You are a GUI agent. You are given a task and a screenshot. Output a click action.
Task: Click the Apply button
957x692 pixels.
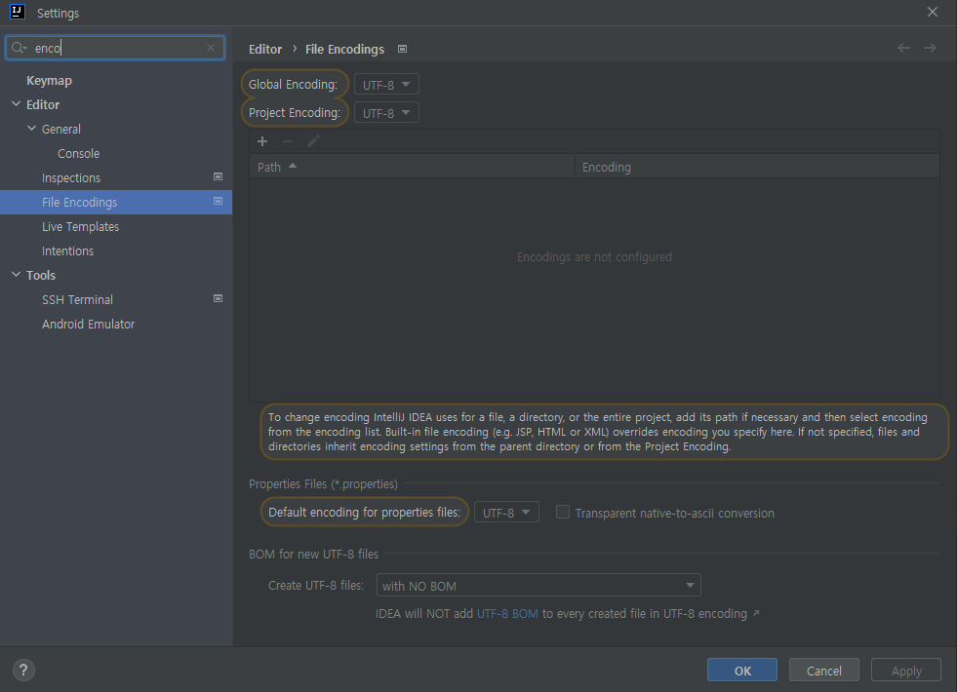[x=905, y=670]
